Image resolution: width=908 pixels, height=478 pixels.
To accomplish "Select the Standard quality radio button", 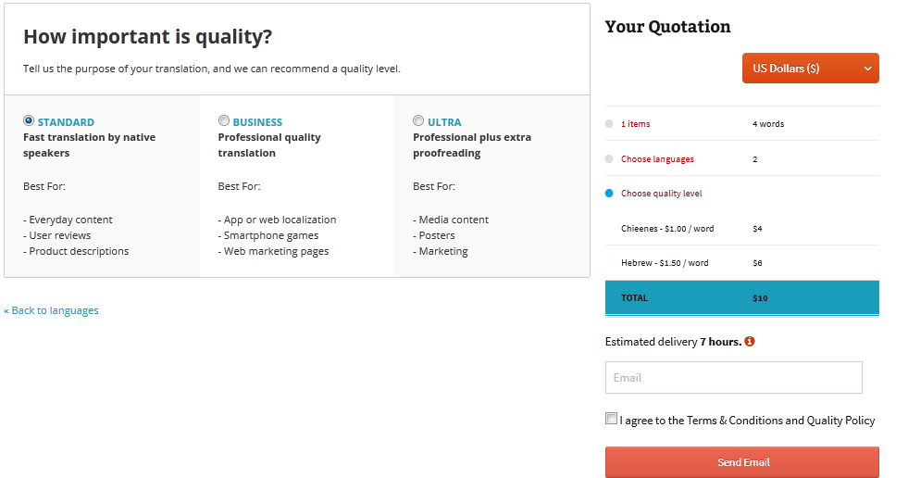I will [29, 120].
